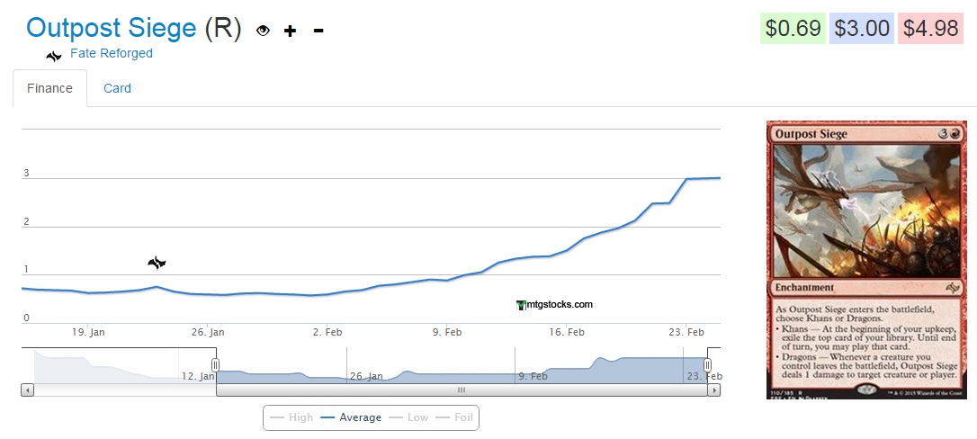Click the Outpost Siege card image
Screen dimensions: 977x439
tap(866, 259)
